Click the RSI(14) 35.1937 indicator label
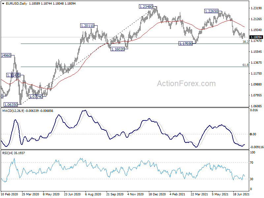This screenshot has height=198, width=264. pyautogui.click(x=14, y=153)
